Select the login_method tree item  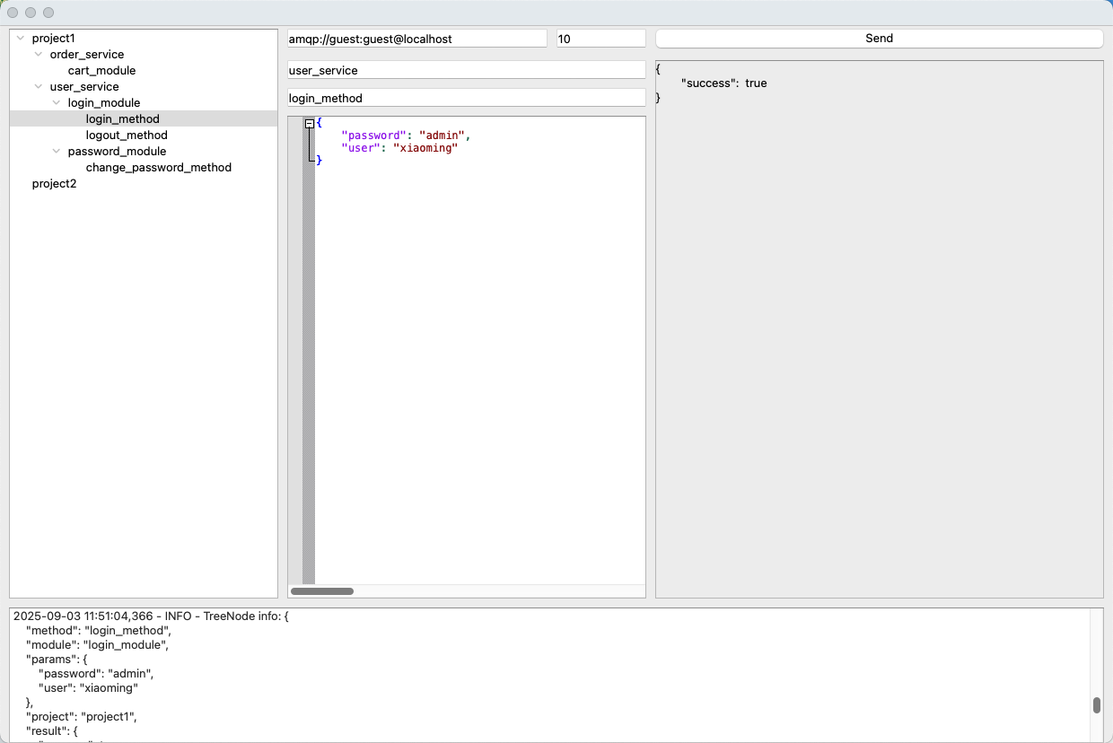click(122, 119)
